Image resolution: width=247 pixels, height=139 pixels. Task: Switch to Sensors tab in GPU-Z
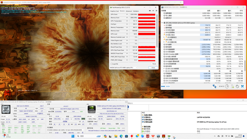[122, 11]
